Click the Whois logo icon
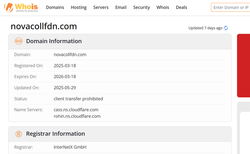The width and height of the screenshot is (250, 154). tap(9, 7)
